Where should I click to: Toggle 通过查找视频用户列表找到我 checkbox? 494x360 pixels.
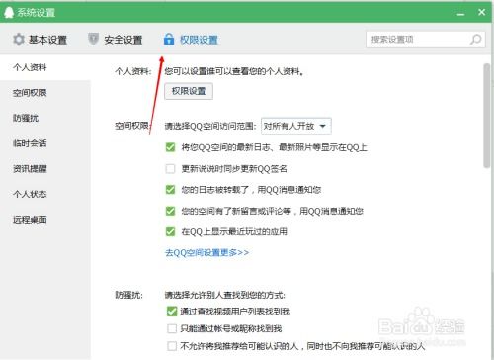click(172, 312)
